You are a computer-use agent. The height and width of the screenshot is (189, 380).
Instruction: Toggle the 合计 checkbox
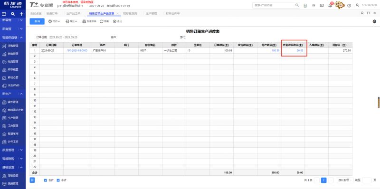pos(46,180)
